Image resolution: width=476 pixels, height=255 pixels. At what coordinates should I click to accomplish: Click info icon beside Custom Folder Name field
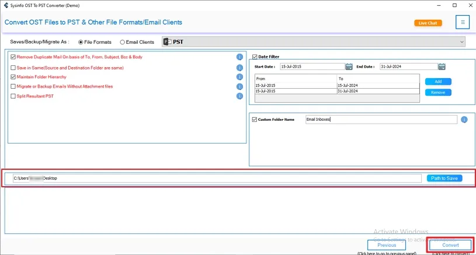tap(464, 120)
